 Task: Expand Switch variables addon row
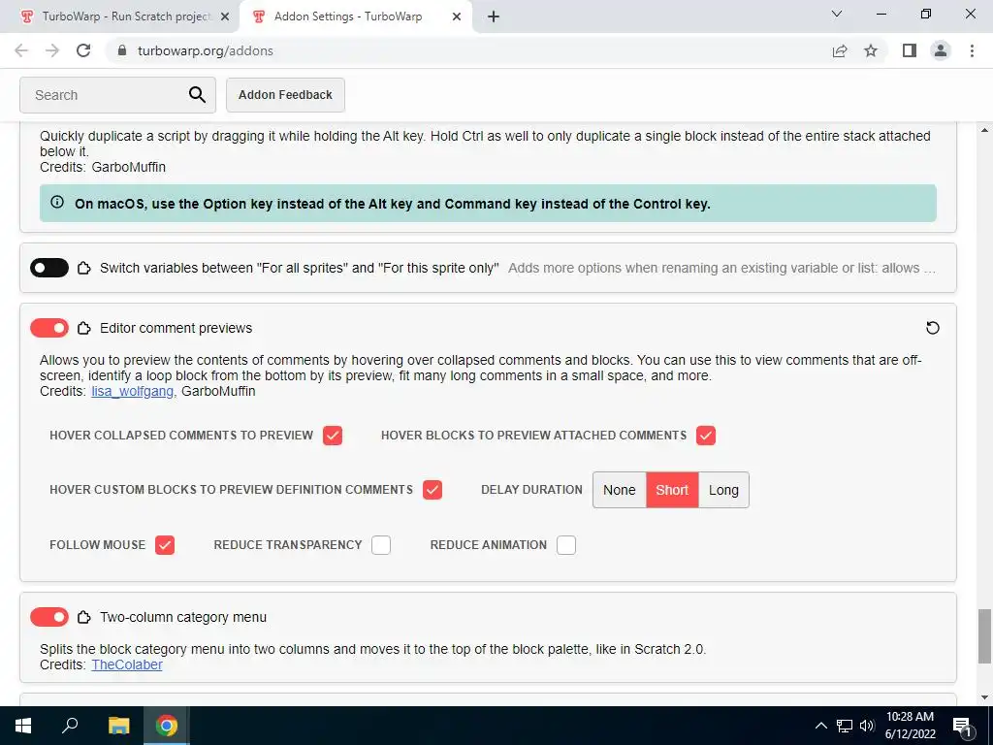pyautogui.click(x=488, y=268)
